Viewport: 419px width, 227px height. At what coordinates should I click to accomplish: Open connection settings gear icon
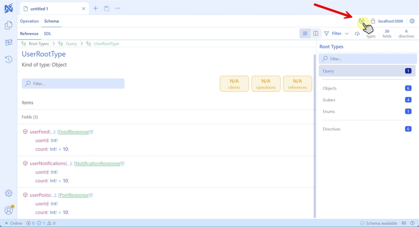(x=412, y=21)
